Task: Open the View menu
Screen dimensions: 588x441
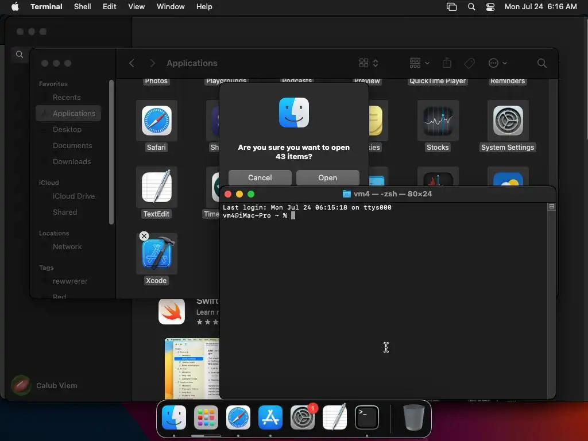Action: tap(137, 7)
